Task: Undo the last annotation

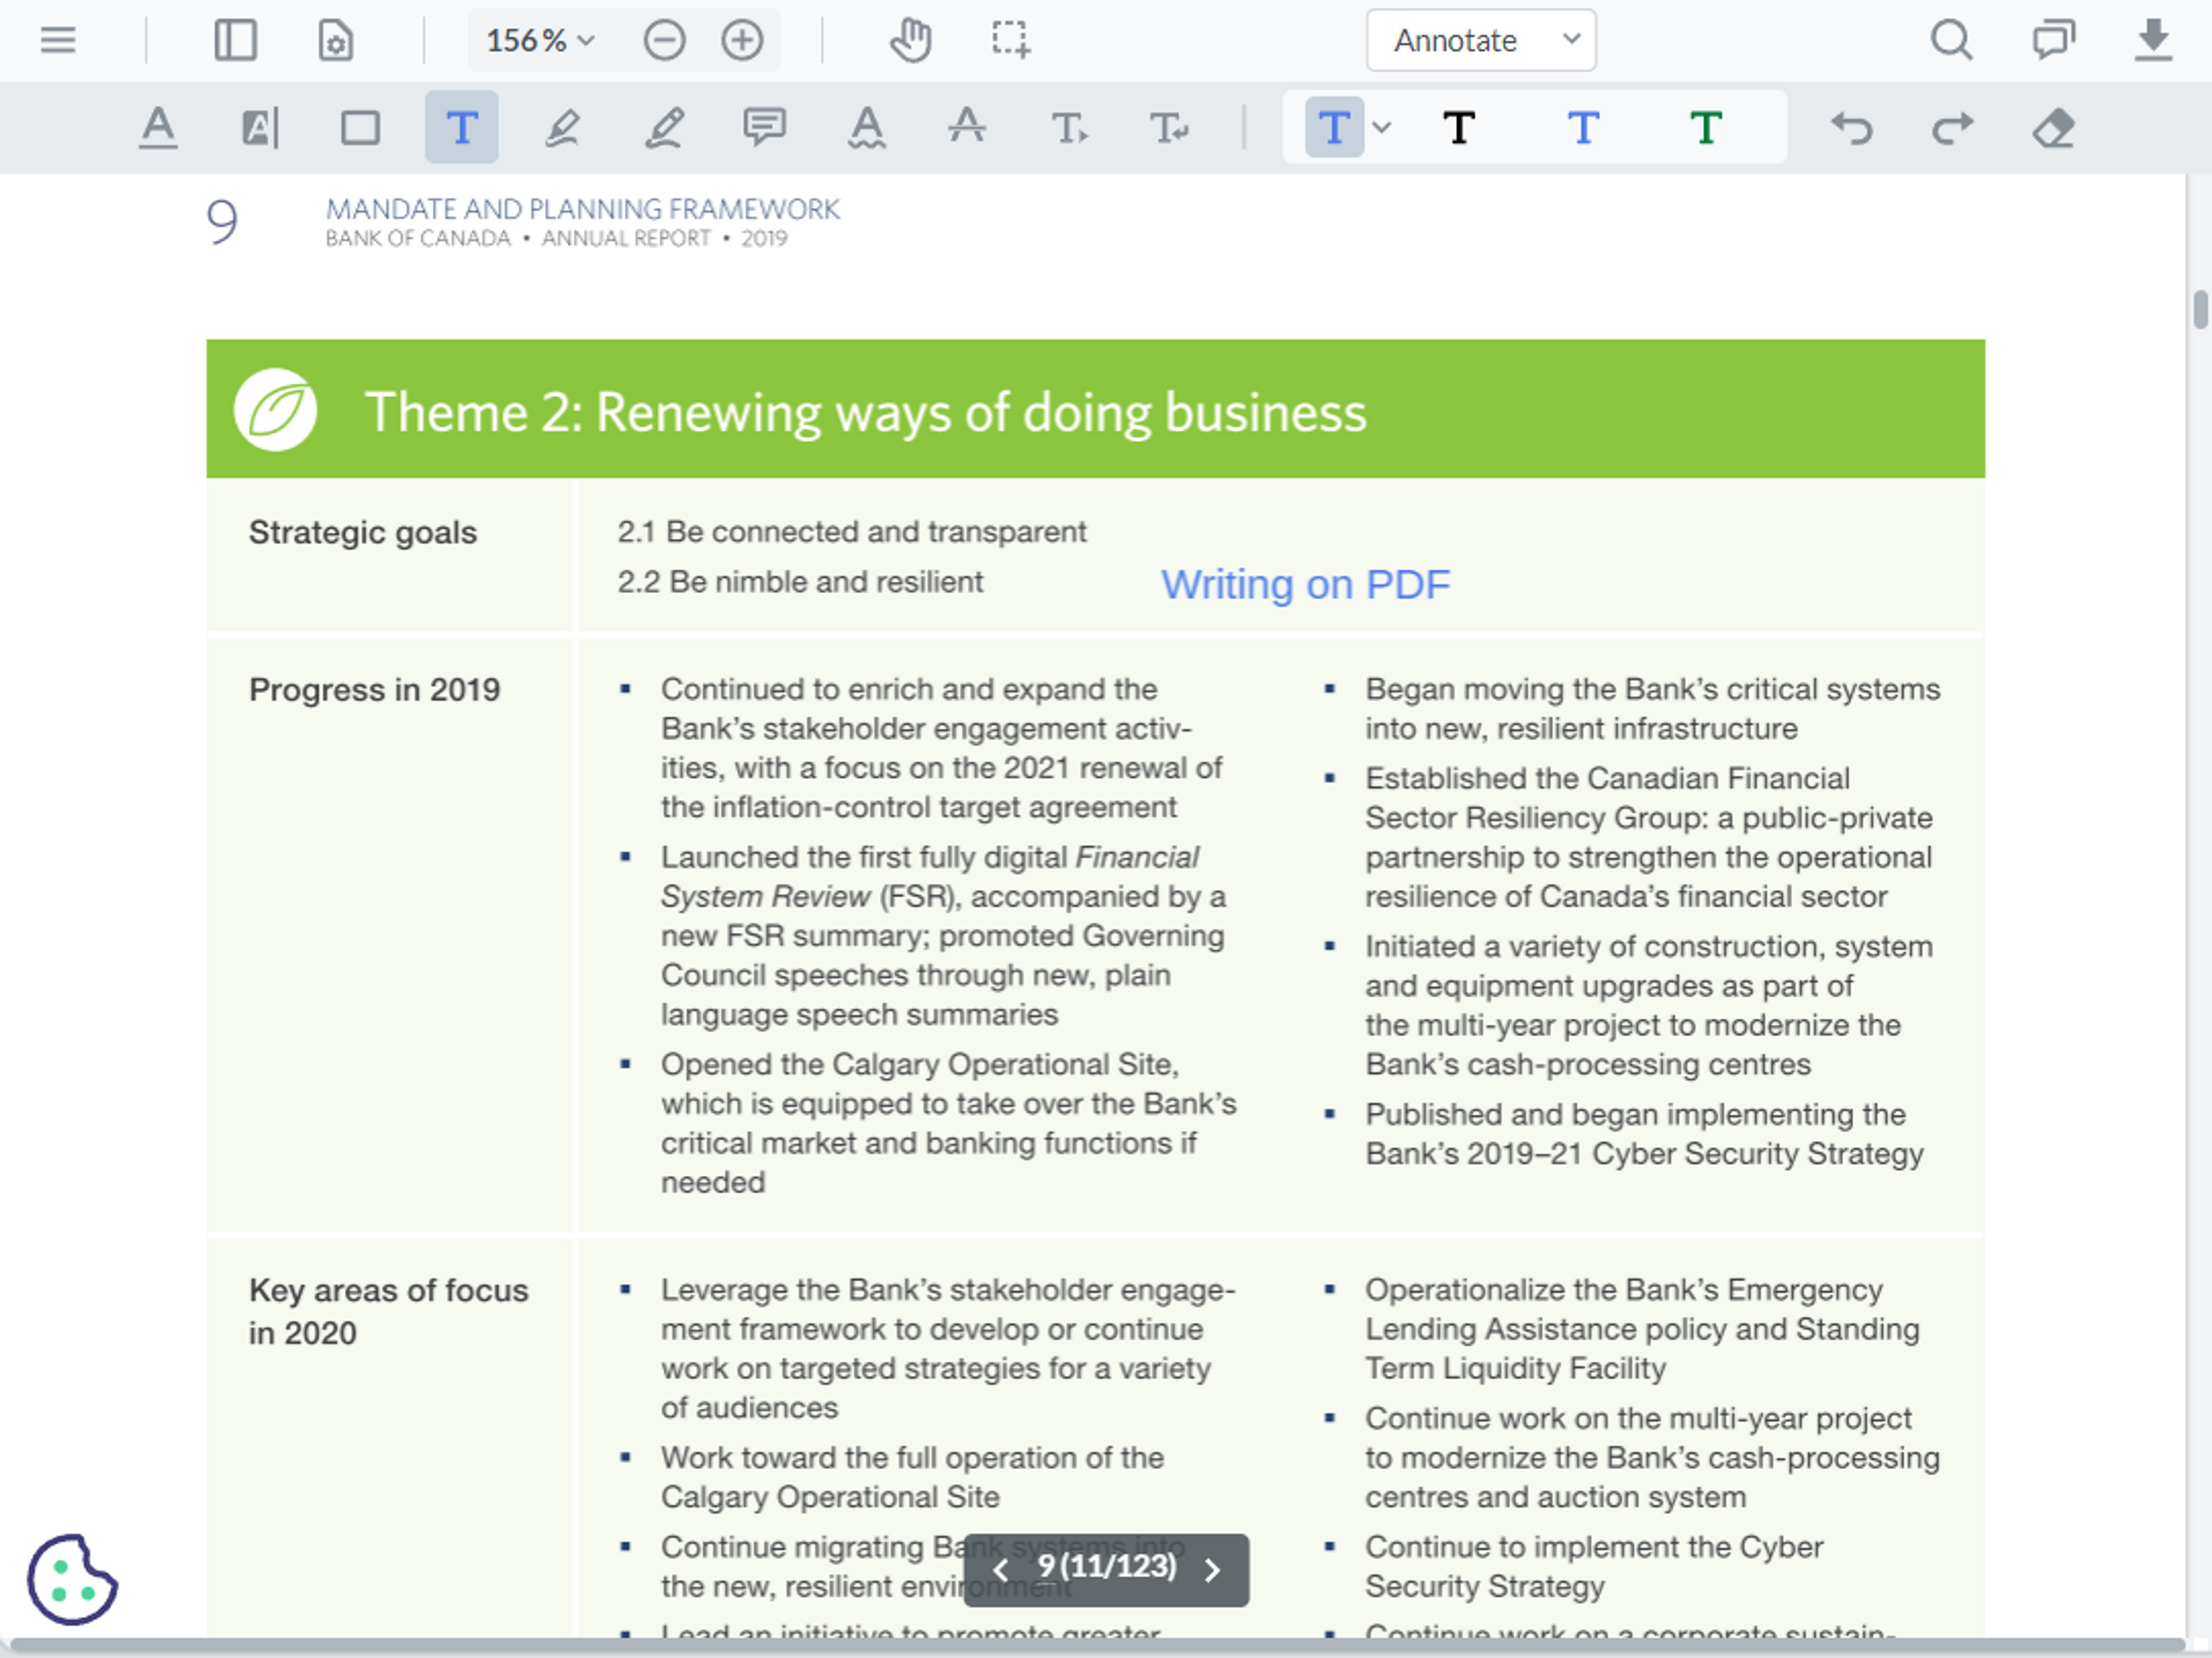Action: tap(1852, 128)
